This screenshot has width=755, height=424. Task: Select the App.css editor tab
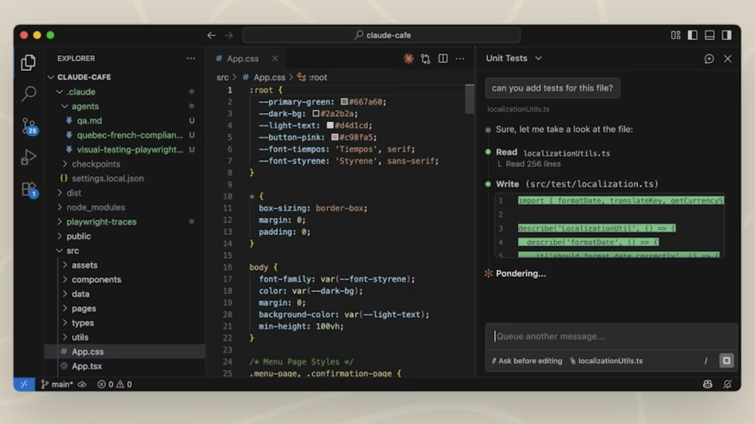tap(242, 58)
